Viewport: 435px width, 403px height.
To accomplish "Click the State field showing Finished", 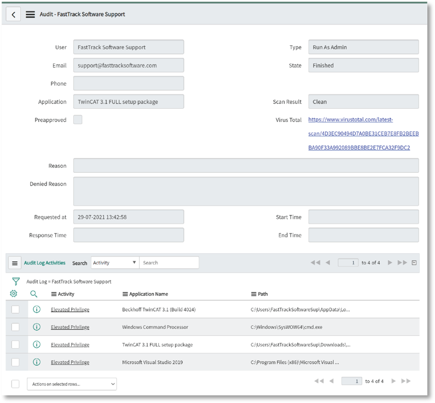I will point(363,65).
